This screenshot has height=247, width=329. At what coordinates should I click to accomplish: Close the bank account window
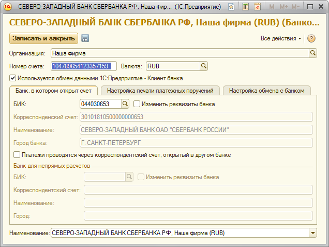click(321, 7)
